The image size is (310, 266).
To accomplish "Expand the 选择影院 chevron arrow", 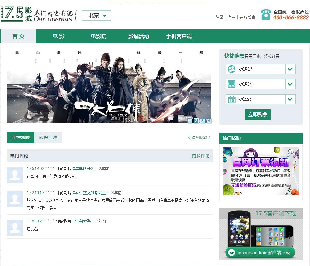I will click(290, 84).
